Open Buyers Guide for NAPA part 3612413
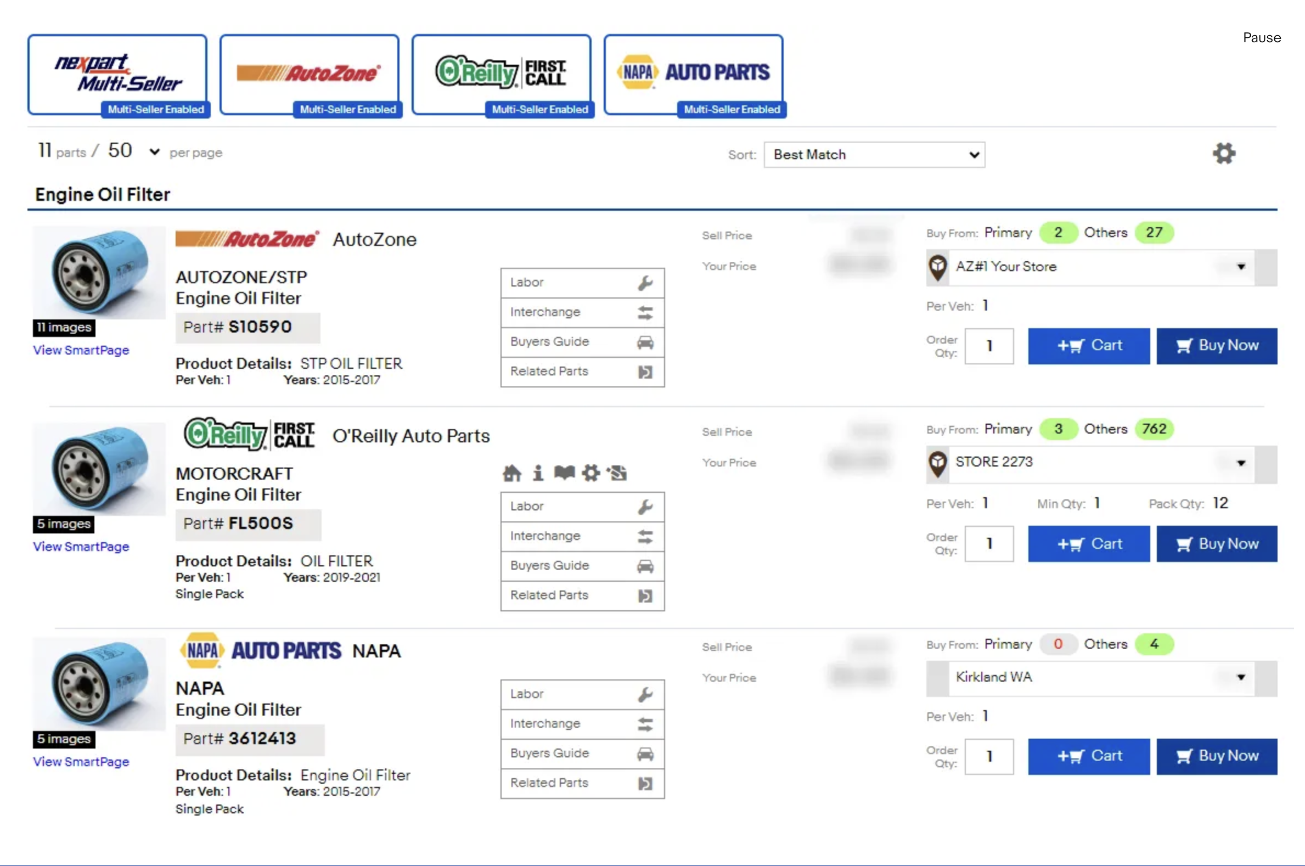This screenshot has height=866, width=1305. [582, 754]
